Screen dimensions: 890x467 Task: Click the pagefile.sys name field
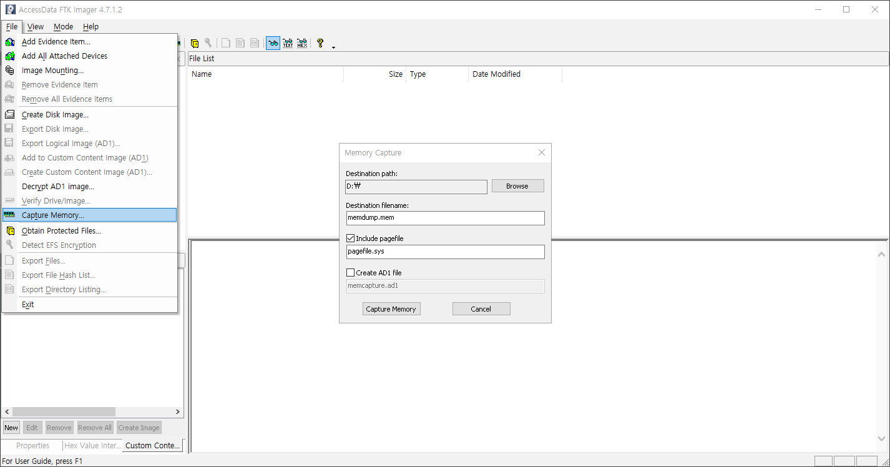pyautogui.click(x=446, y=252)
